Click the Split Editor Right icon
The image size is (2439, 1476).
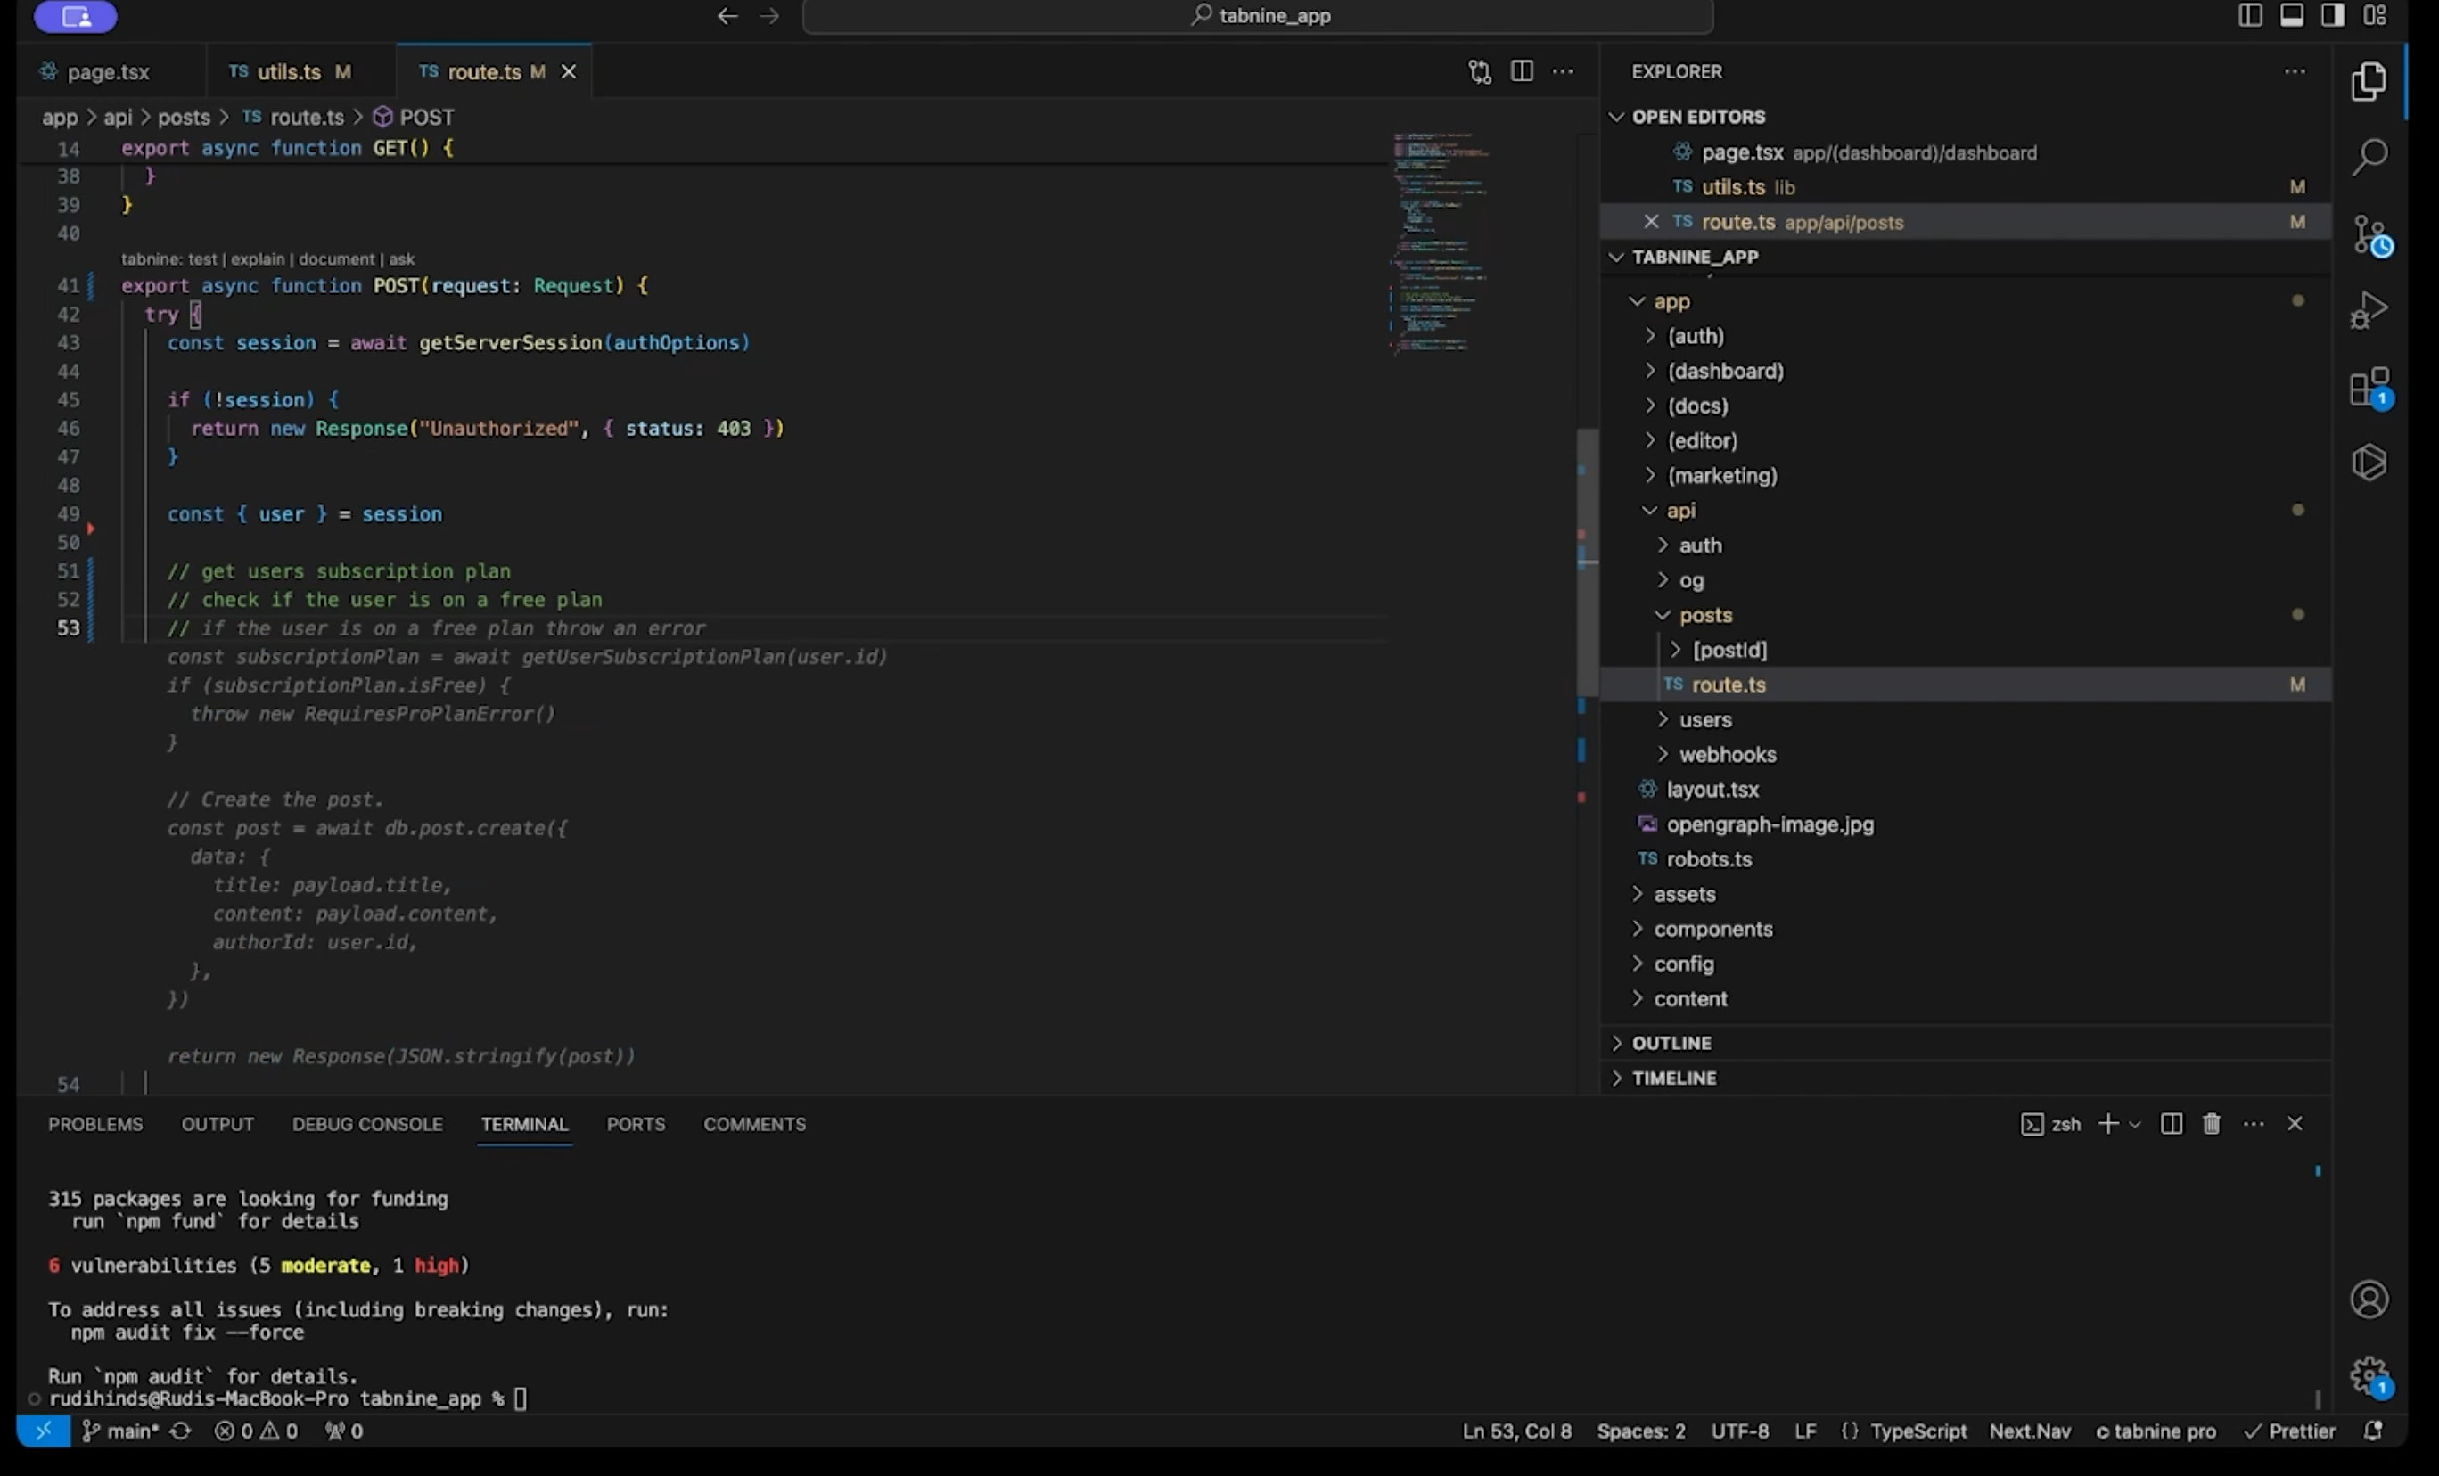pos(1522,71)
